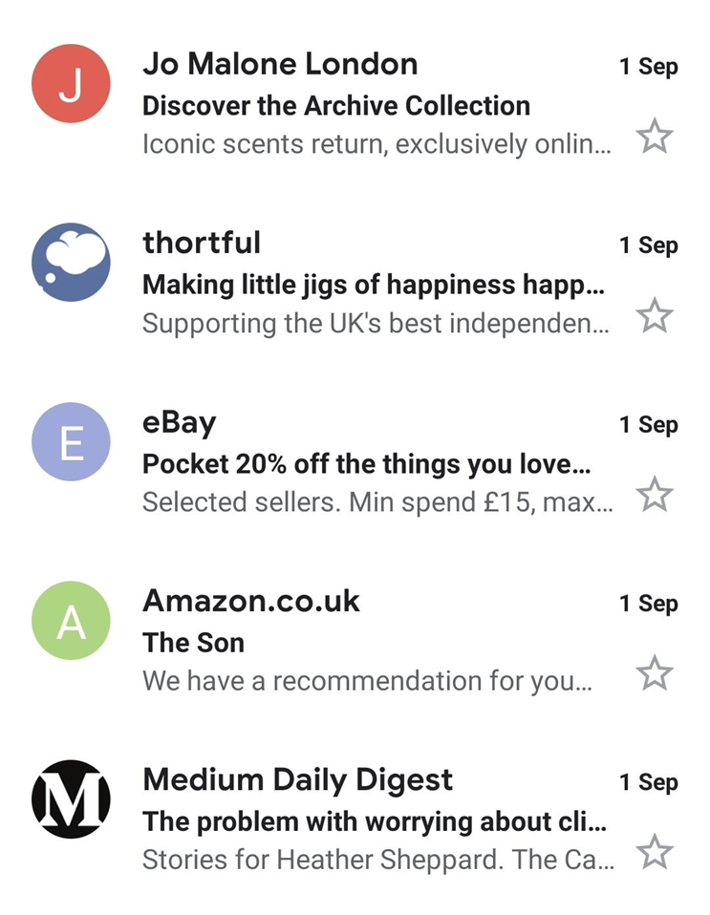Tap the eBay purple E avatar
710x915 pixels.
(x=71, y=441)
